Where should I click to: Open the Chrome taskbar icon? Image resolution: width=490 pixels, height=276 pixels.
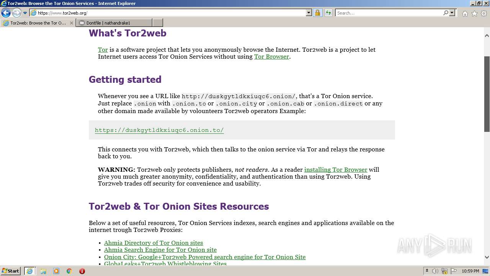pyautogui.click(x=69, y=271)
